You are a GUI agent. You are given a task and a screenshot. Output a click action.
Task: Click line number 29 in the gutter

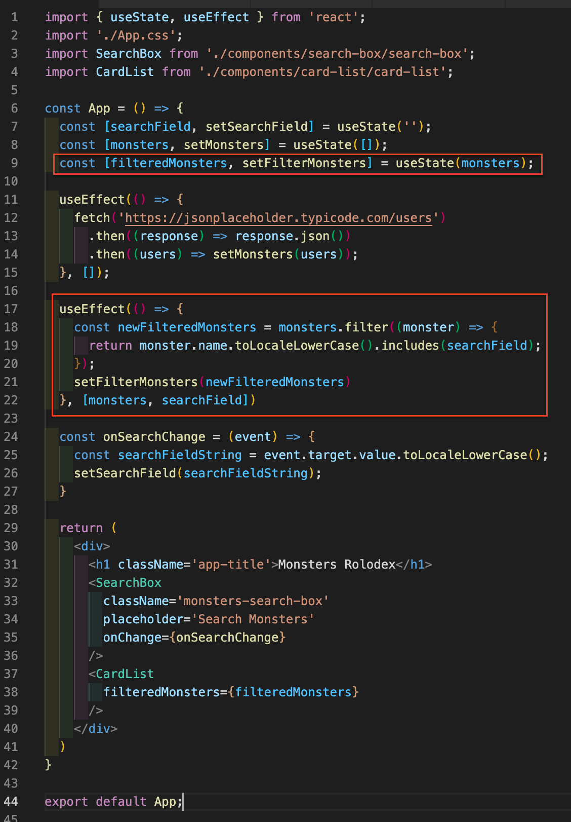[11, 528]
